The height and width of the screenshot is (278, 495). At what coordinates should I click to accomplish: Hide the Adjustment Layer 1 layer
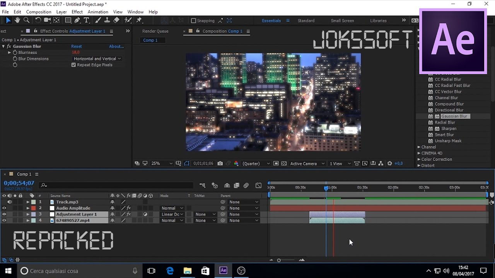4,214
